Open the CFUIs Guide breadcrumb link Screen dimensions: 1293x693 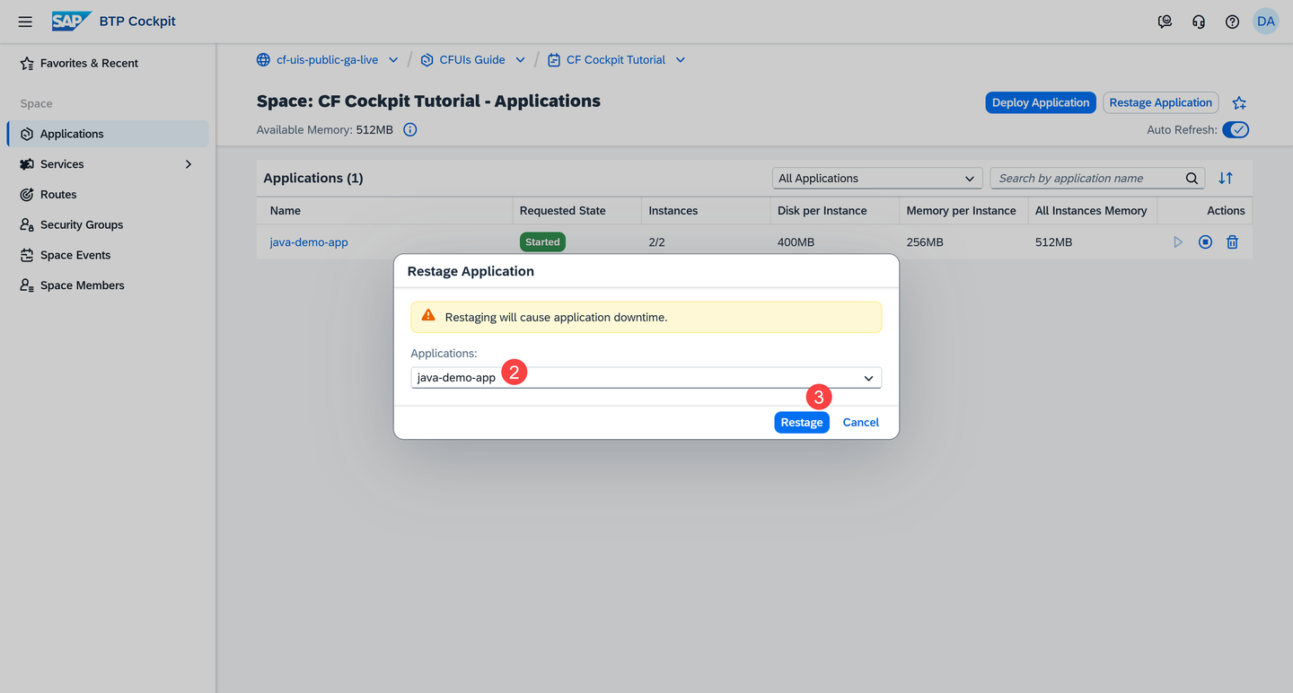click(472, 60)
